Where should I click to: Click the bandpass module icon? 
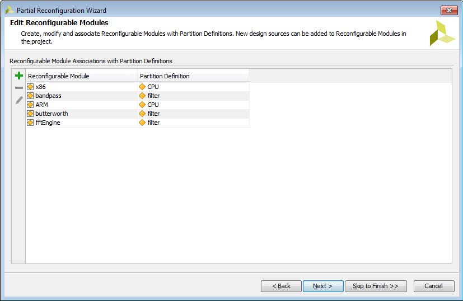pyautogui.click(x=30, y=96)
